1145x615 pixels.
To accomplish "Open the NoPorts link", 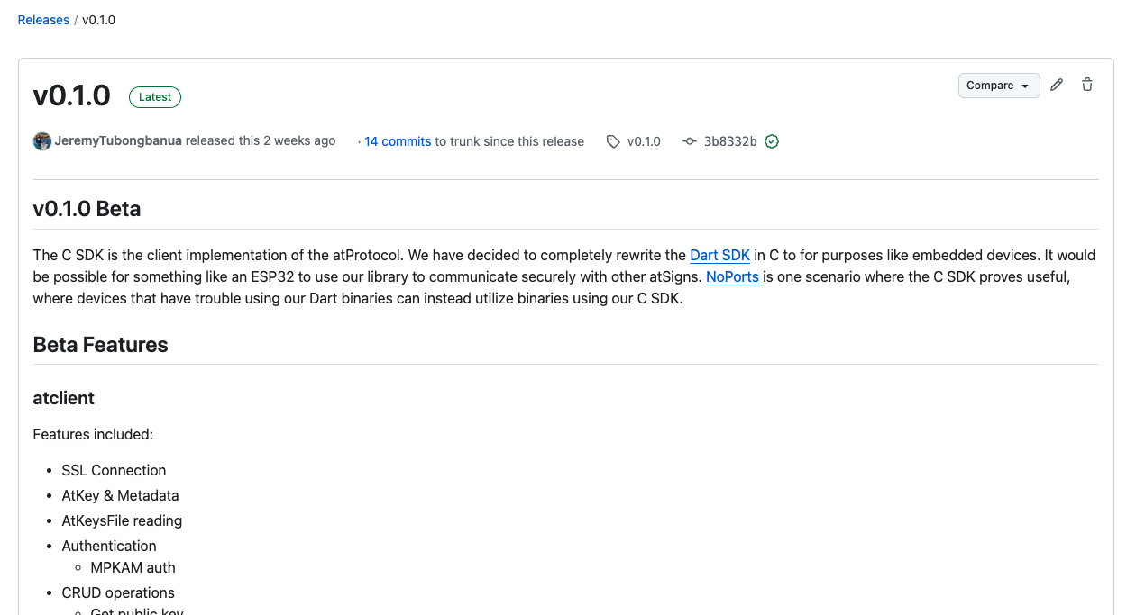I will pos(732,276).
